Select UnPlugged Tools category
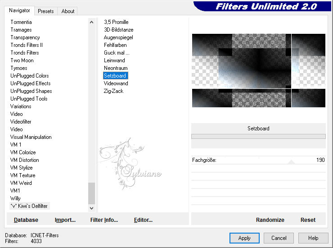The height and width of the screenshot is (248, 333). [29, 99]
